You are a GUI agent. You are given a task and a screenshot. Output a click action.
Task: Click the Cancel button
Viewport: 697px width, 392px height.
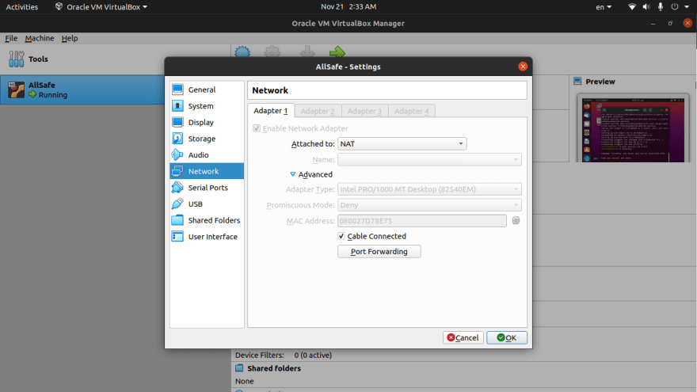click(463, 338)
